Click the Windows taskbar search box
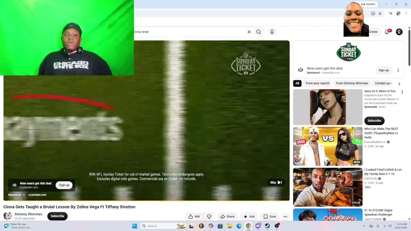Screen dimensions: 411x231 click(163, 226)
